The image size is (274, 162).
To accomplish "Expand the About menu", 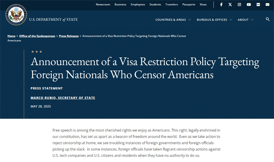I will 246,20.
